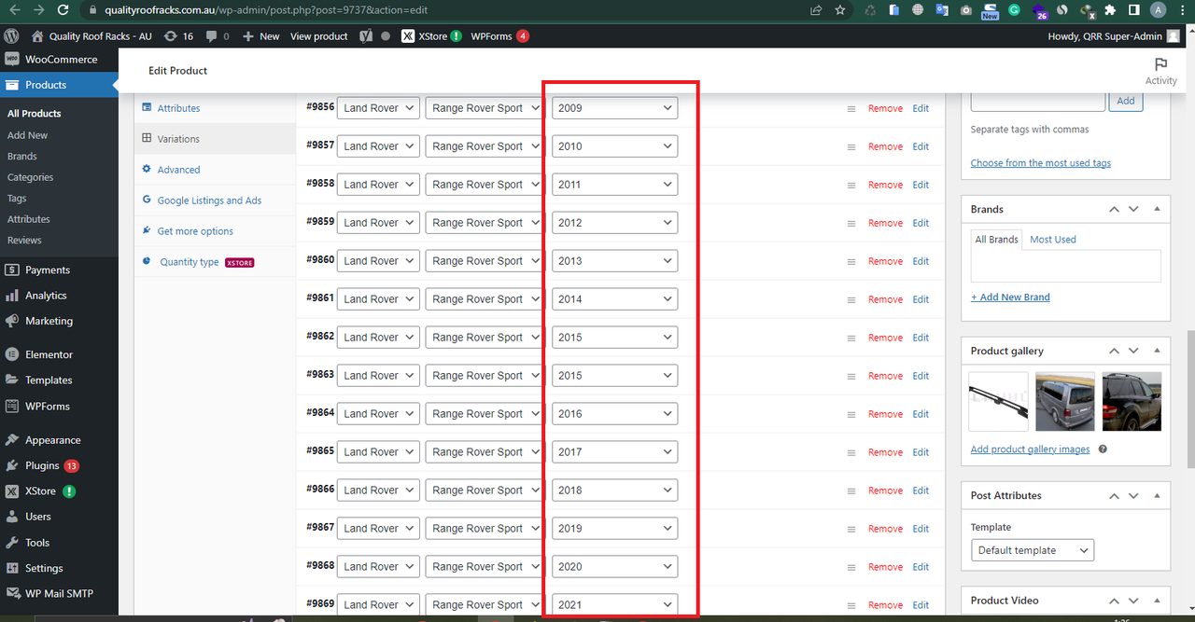Open XStore in the admin bar
Screen dimensions: 1195x622
coord(431,36)
